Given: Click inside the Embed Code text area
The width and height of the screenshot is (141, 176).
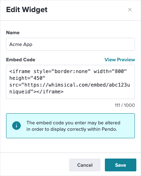Looking at the screenshot, I should pos(70,82).
